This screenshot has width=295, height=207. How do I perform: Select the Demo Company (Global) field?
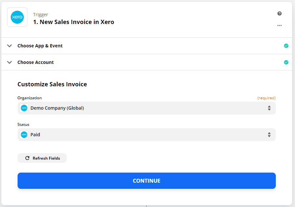(147, 108)
